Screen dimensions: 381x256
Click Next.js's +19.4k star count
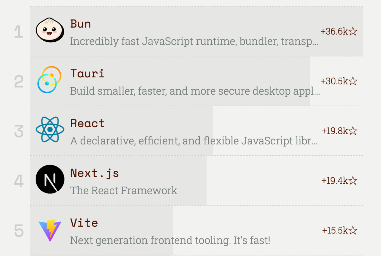click(339, 181)
